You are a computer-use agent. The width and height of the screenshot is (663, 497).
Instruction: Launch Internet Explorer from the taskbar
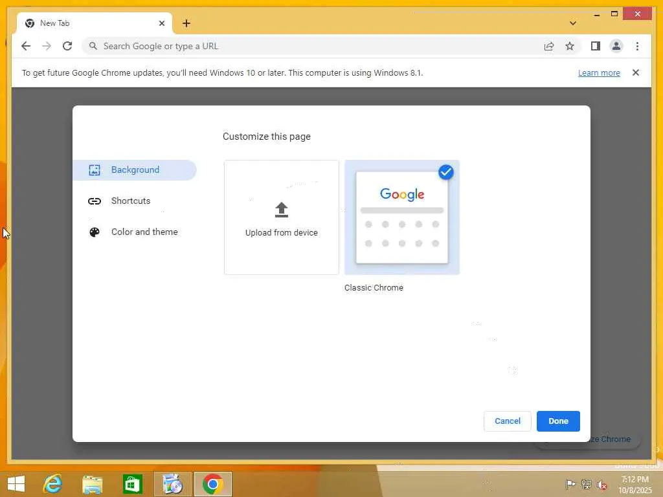(x=53, y=484)
